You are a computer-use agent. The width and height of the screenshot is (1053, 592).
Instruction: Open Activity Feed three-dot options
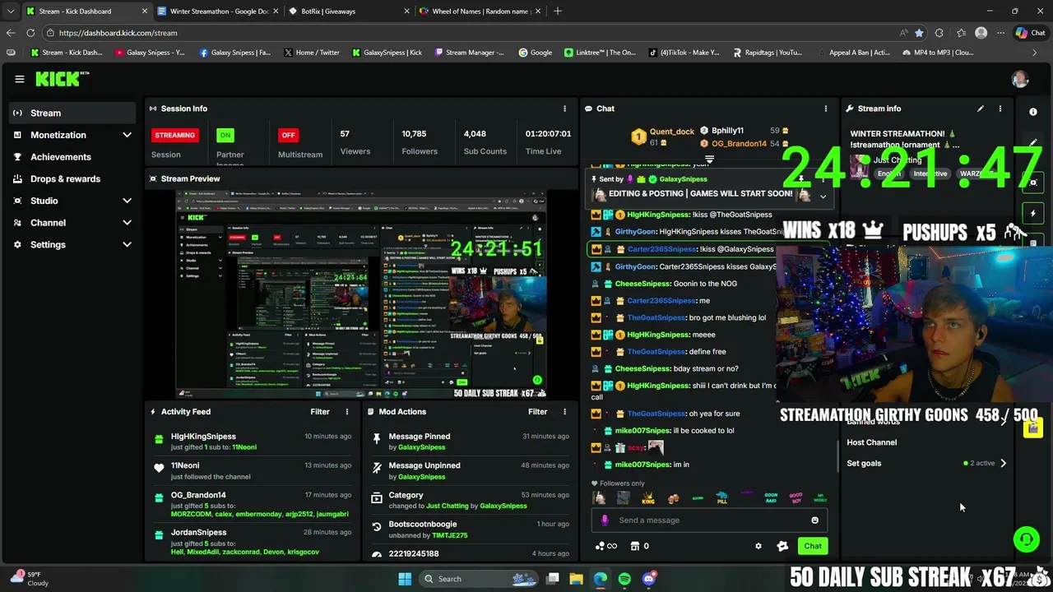(346, 412)
